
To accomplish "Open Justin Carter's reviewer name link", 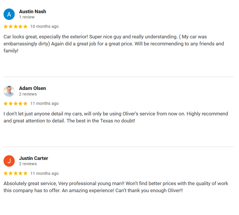I will (x=34, y=158).
